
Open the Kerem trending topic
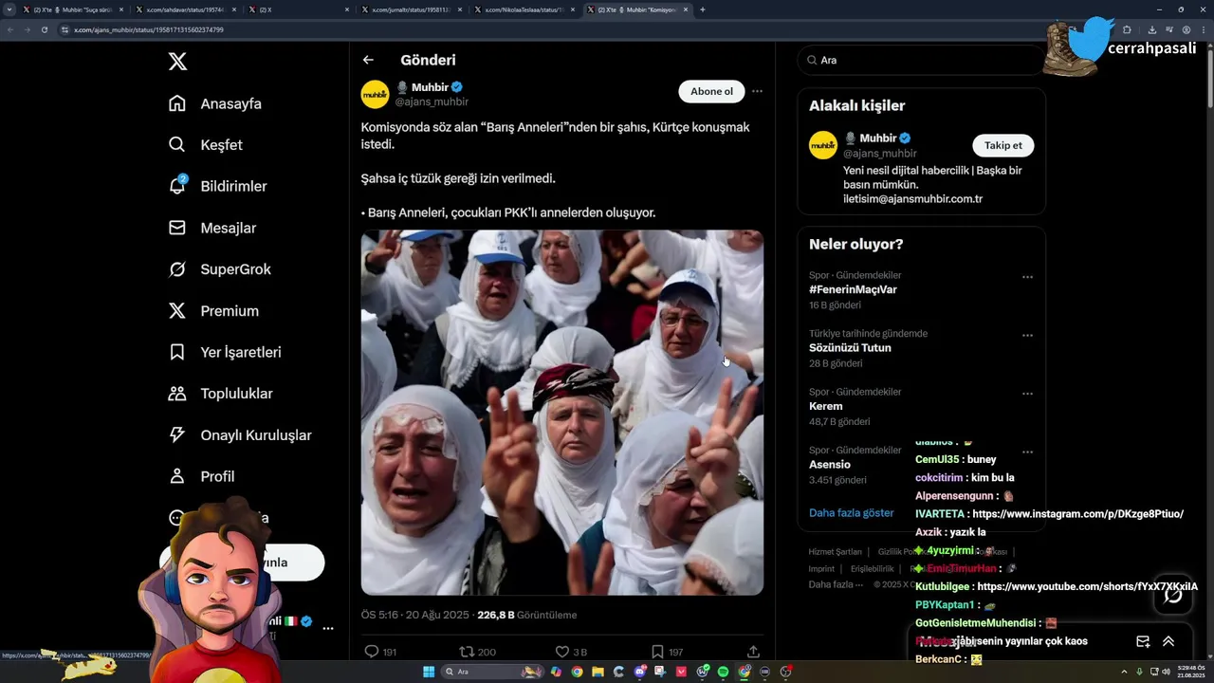tap(825, 406)
